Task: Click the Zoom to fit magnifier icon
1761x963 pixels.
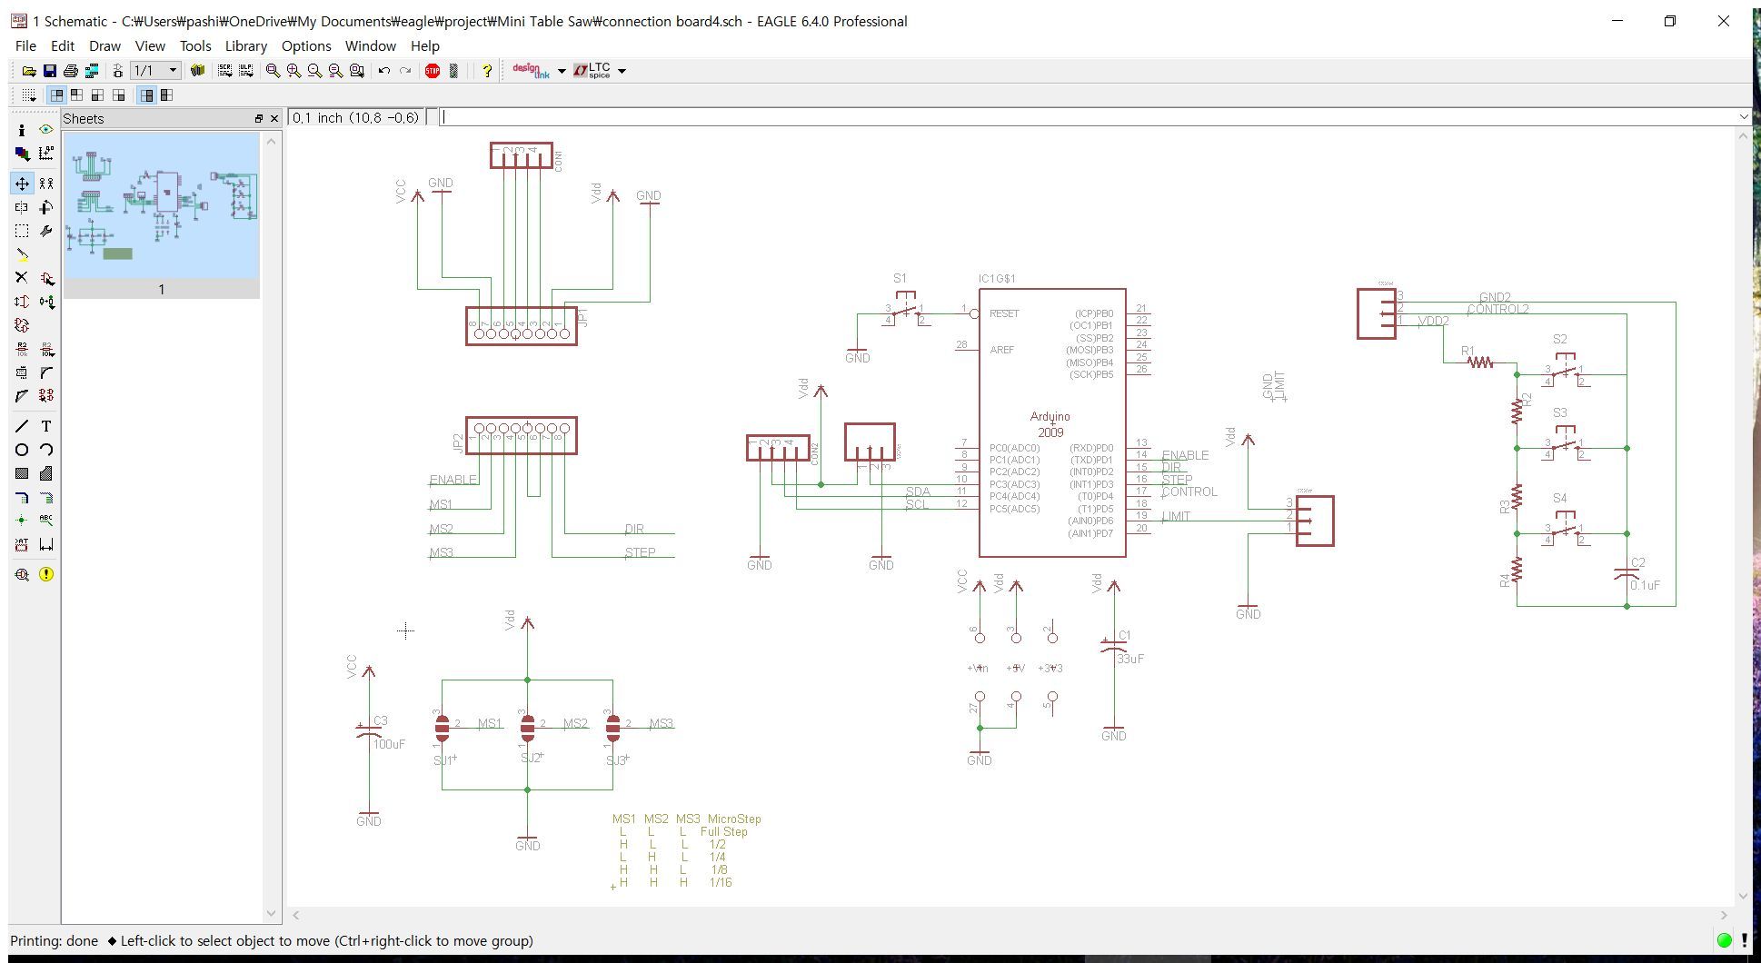Action: (273, 71)
